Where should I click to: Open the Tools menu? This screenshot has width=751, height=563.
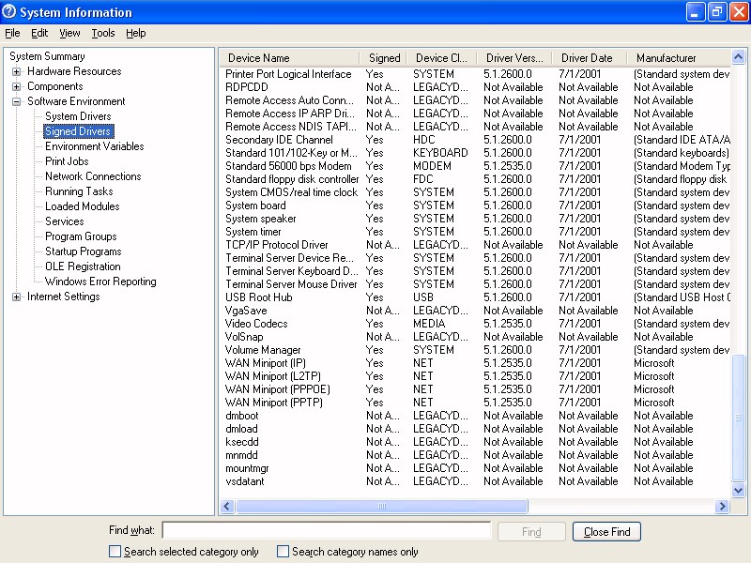pos(103,33)
